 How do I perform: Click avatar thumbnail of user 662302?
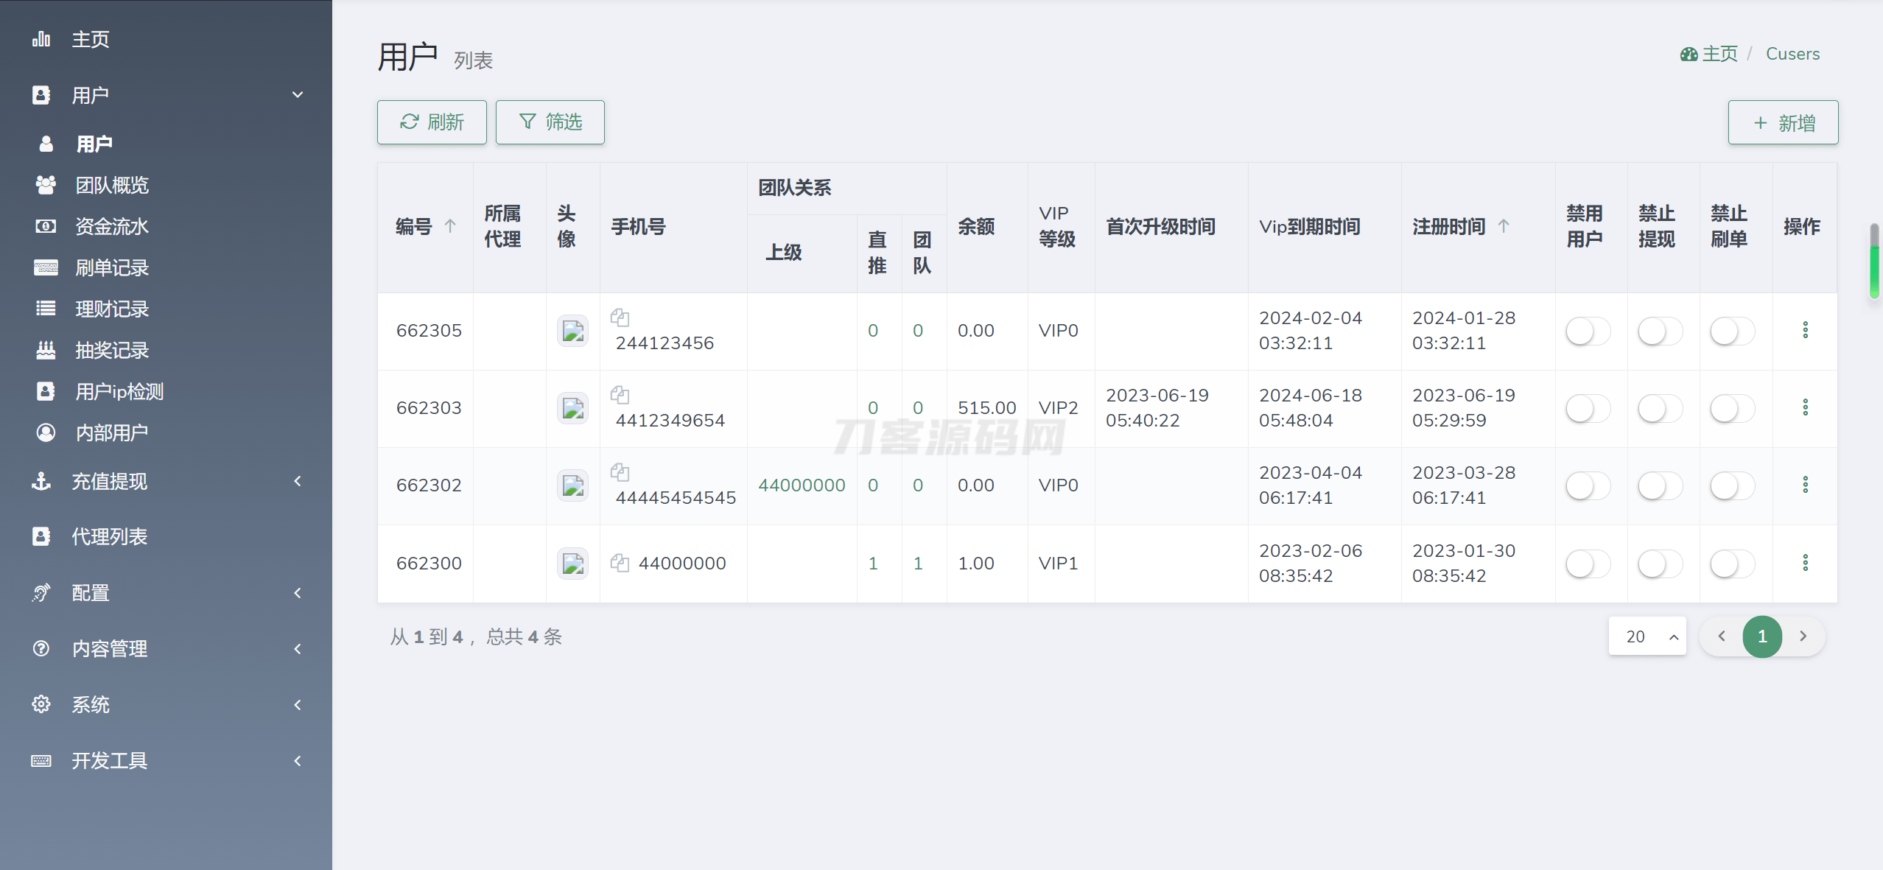click(x=572, y=485)
